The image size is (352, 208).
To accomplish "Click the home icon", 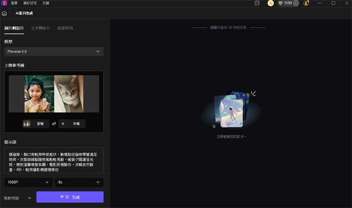I will tap(5, 14).
